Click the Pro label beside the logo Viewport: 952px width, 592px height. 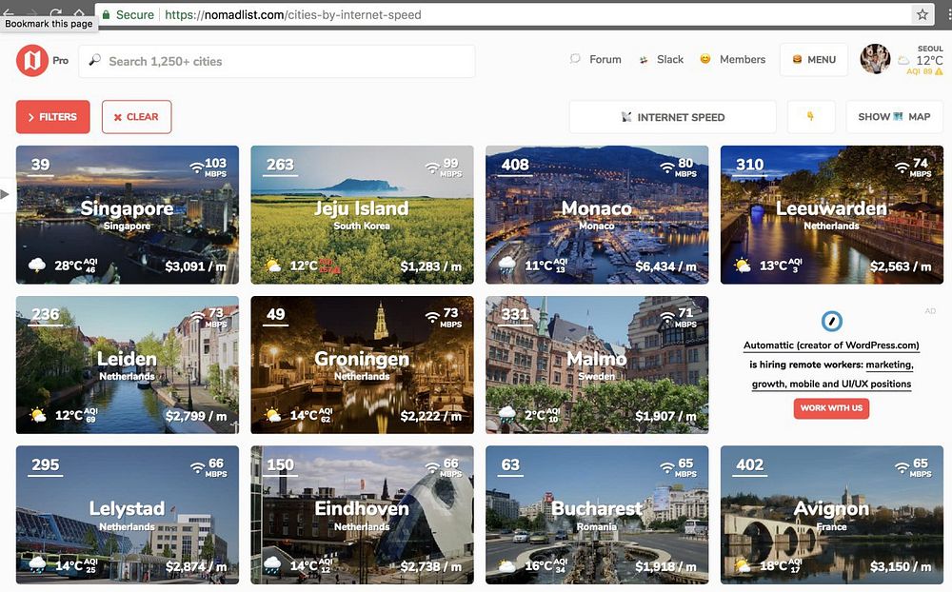pyautogui.click(x=60, y=61)
